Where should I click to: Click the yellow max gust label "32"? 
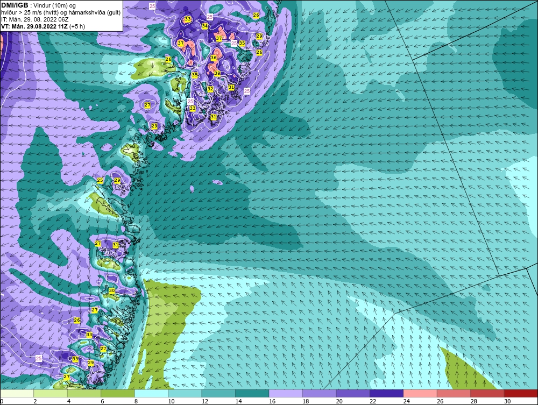(x=210, y=89)
